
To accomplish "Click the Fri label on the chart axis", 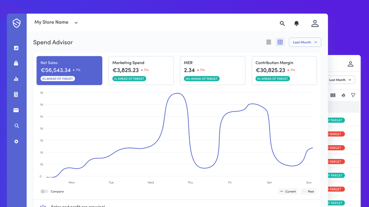I will pyautogui.click(x=230, y=183).
